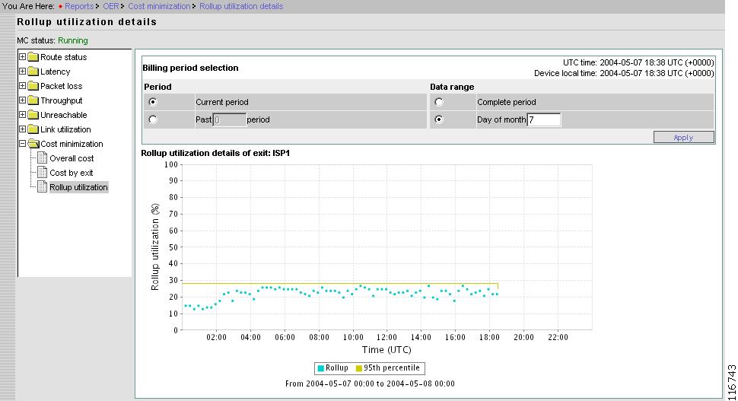Click the Day of month input field
738x401 pixels.
(543, 119)
